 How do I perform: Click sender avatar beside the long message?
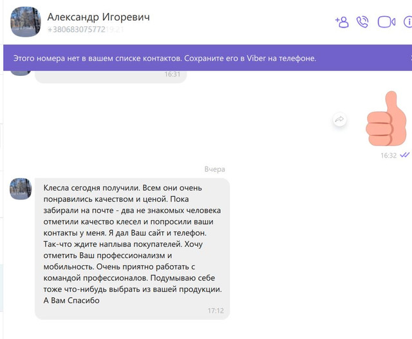tap(21, 188)
